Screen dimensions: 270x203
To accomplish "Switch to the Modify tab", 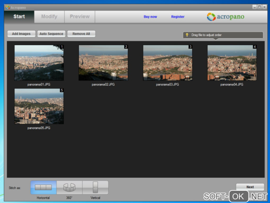I will click(x=49, y=16).
